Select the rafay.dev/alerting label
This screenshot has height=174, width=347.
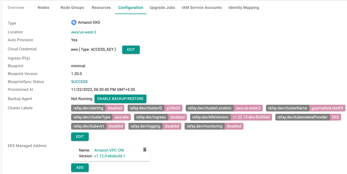pyautogui.click(x=88, y=108)
